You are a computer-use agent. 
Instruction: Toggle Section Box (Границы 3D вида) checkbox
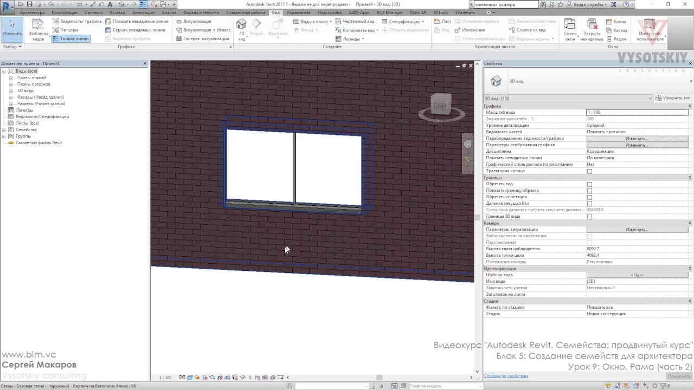click(x=589, y=217)
